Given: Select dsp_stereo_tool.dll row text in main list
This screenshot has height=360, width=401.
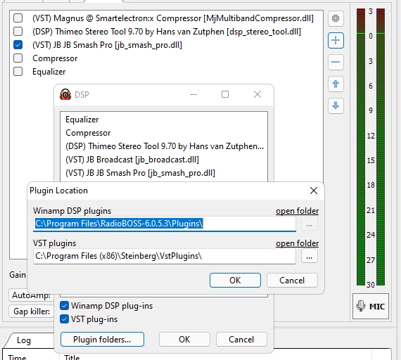Looking at the screenshot, I should click(167, 32).
